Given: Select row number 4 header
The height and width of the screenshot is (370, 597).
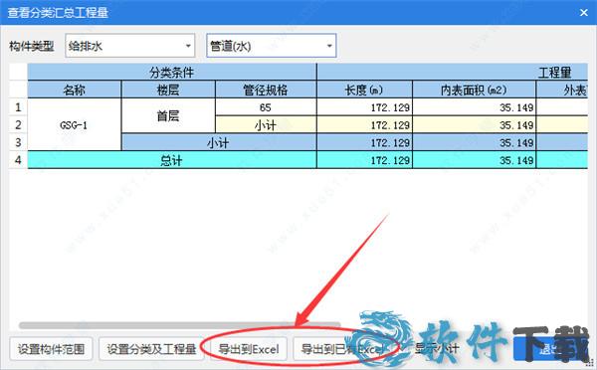Looking at the screenshot, I should click(x=18, y=160).
